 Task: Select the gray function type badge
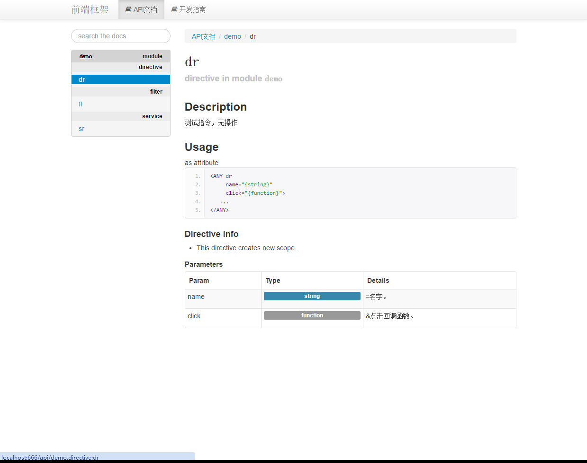(312, 315)
